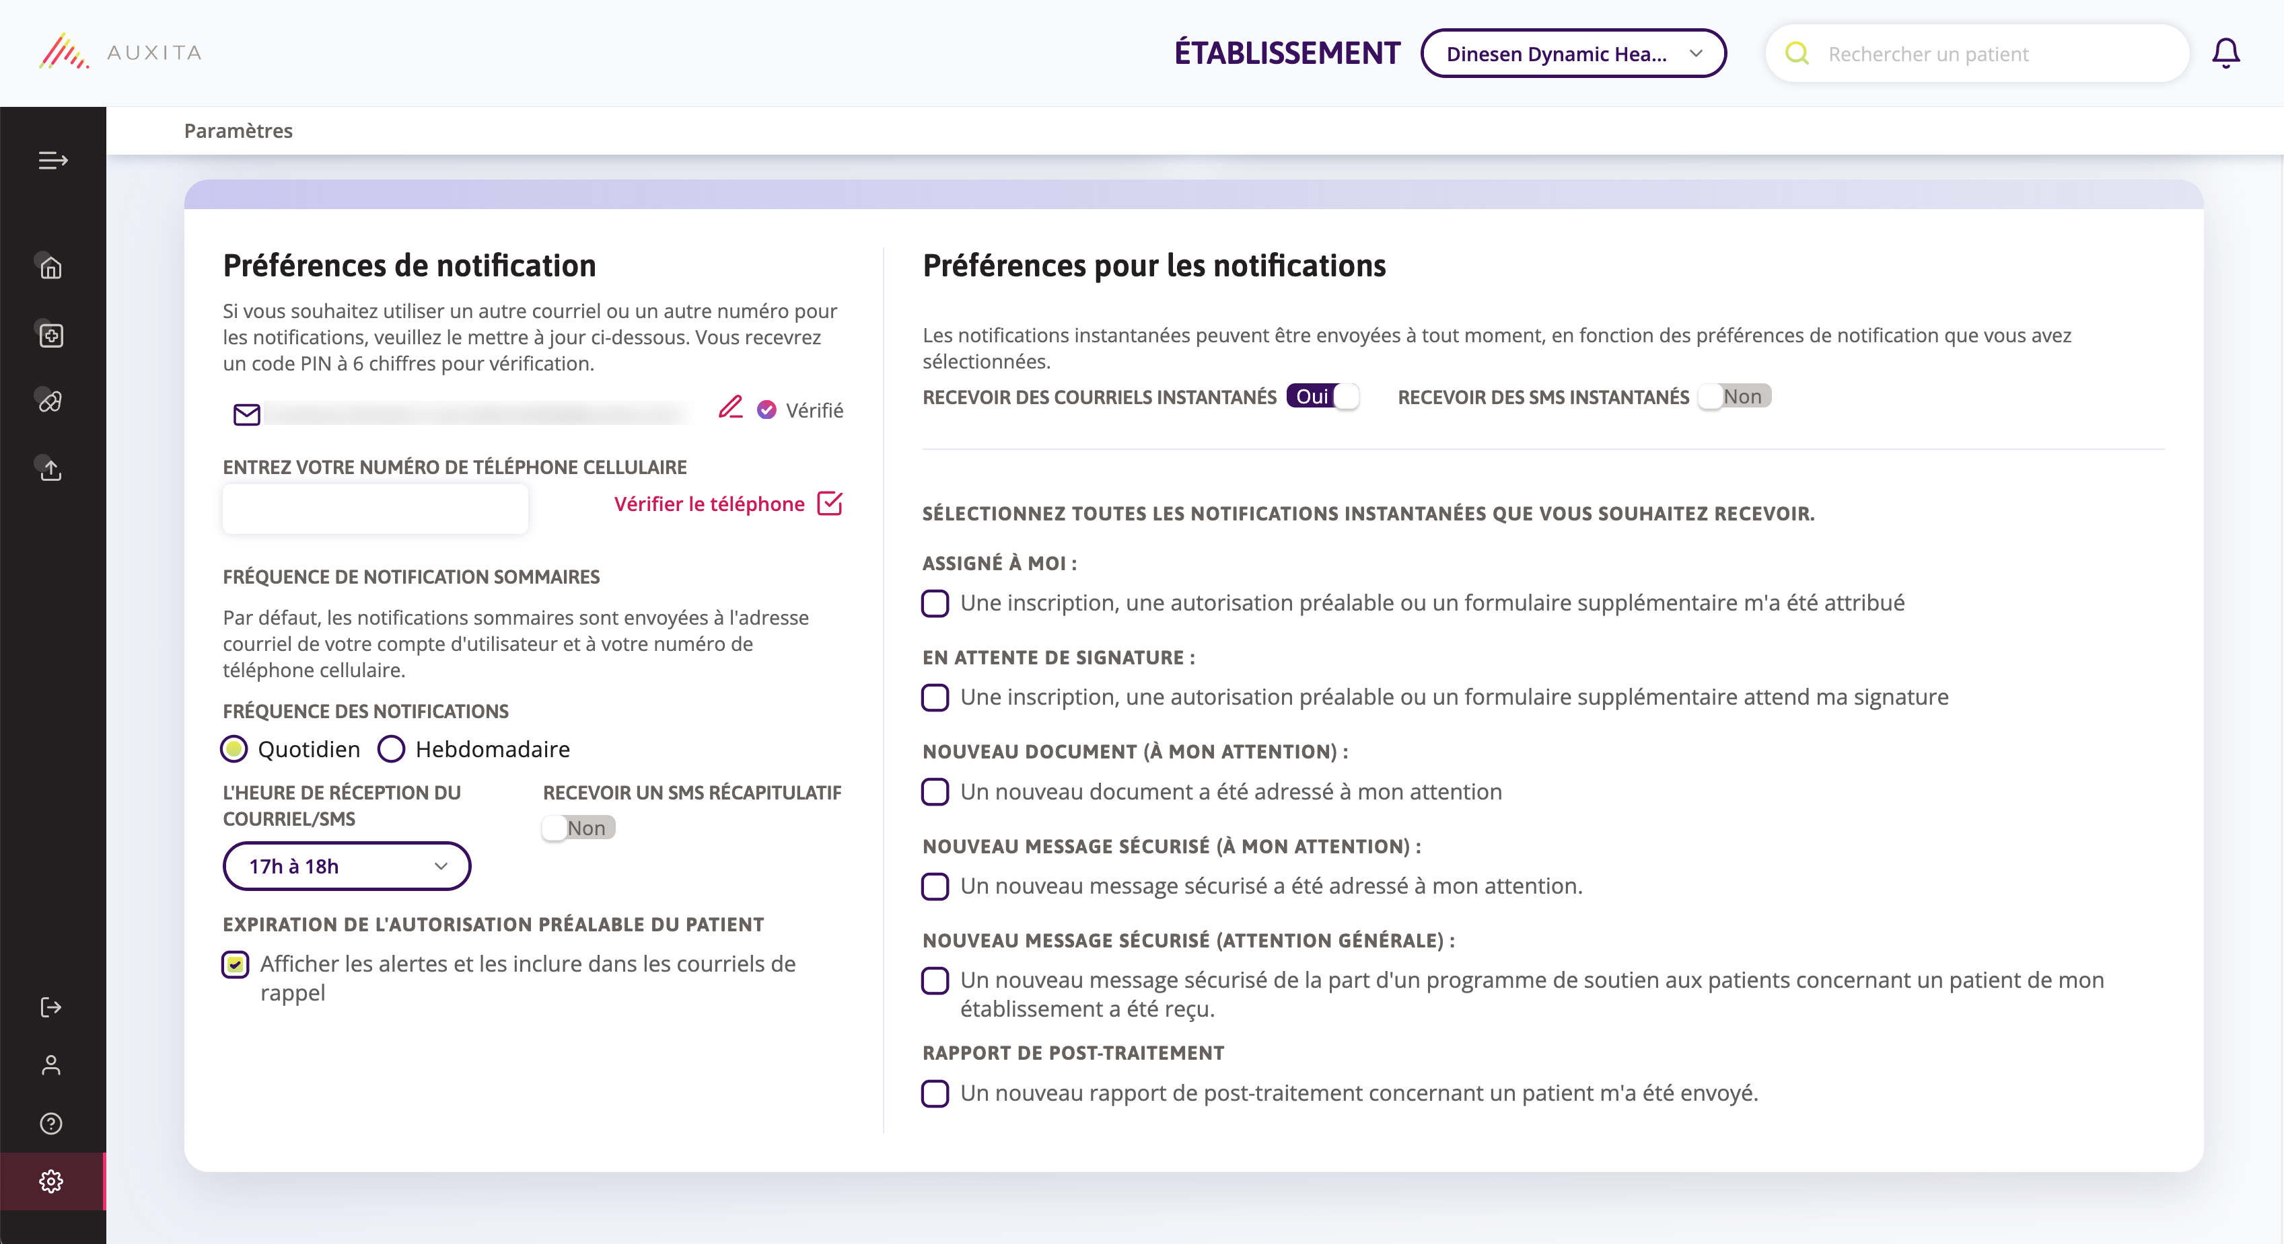Check 'Un nouveau document a été adressé à mon attention'
Viewport: 2284px width, 1244px height.
click(935, 792)
